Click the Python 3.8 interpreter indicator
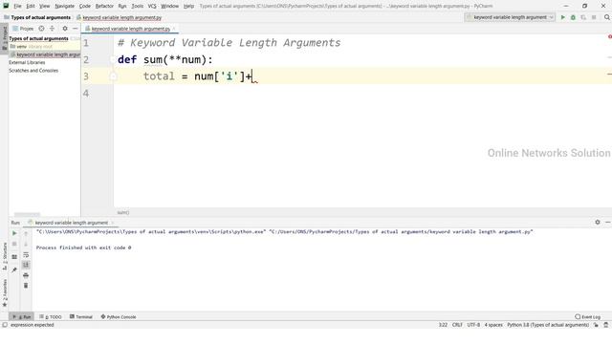Image resolution: width=612 pixels, height=344 pixels. tap(548, 325)
